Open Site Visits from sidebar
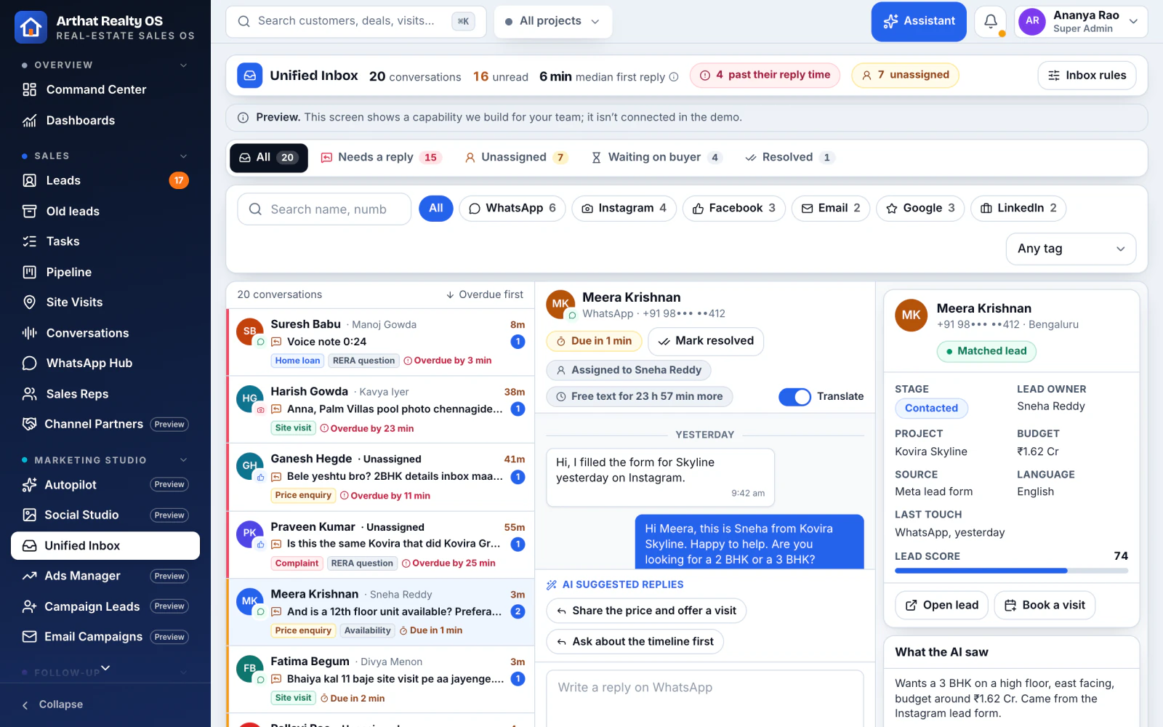 (x=105, y=302)
